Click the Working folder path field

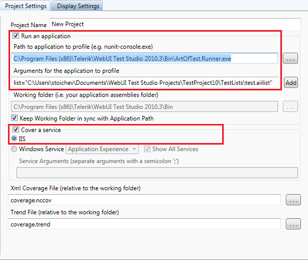click(145, 106)
